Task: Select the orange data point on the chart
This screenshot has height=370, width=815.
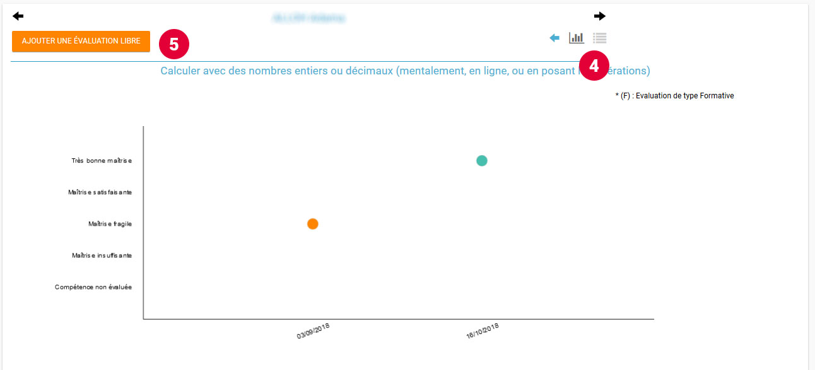Action: point(312,224)
